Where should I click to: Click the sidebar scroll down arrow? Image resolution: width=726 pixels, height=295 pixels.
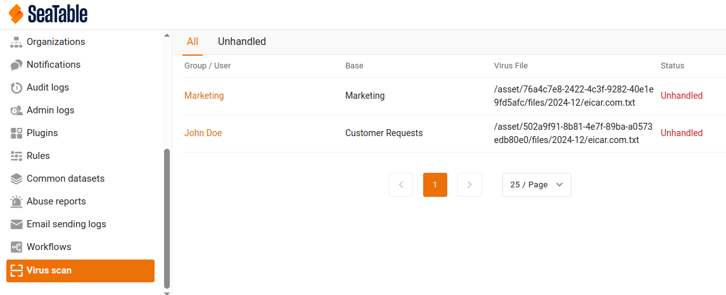(167, 292)
